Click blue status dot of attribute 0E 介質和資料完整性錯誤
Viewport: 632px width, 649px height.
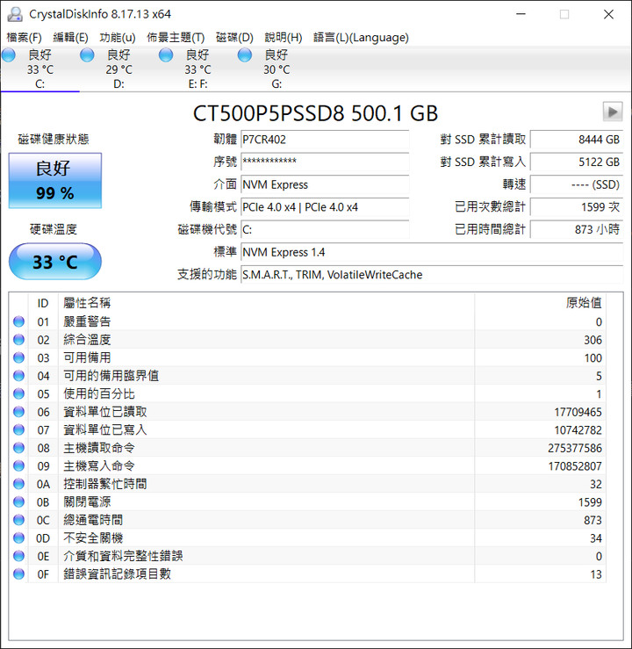coord(18,556)
